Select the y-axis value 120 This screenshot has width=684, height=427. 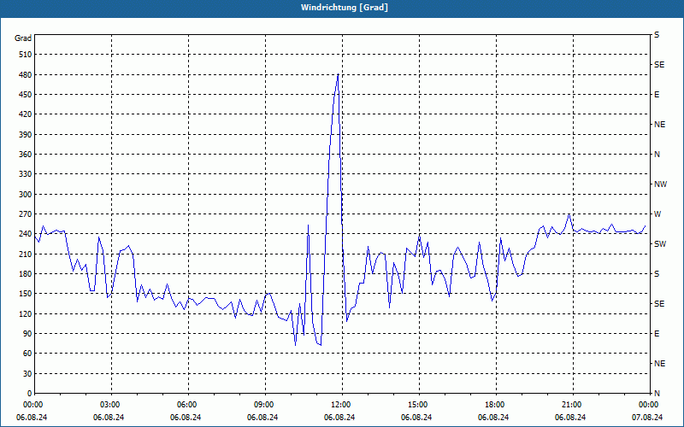click(26, 313)
